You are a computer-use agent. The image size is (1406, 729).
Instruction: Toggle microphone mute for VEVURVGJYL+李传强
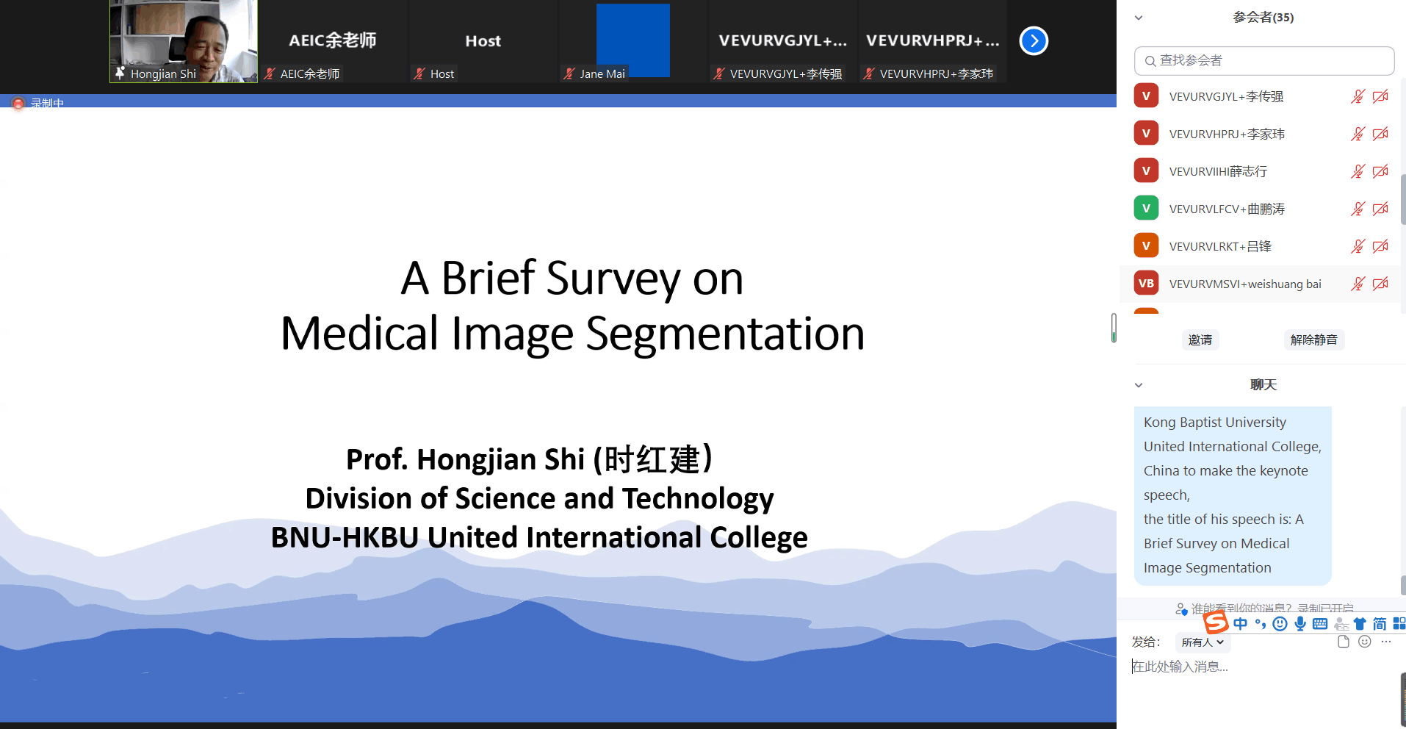click(1358, 96)
